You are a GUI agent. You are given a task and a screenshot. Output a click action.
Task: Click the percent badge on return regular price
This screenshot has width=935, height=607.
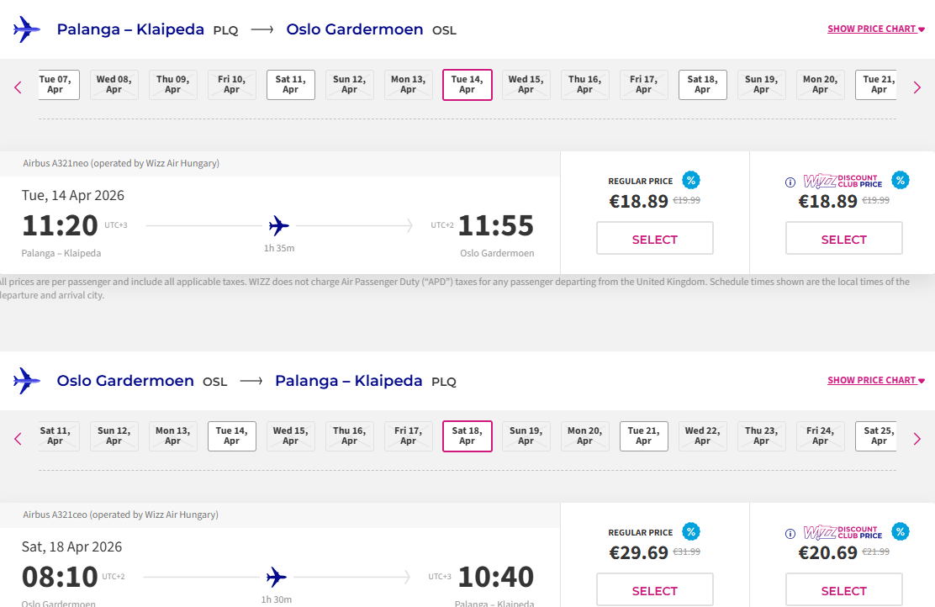691,531
